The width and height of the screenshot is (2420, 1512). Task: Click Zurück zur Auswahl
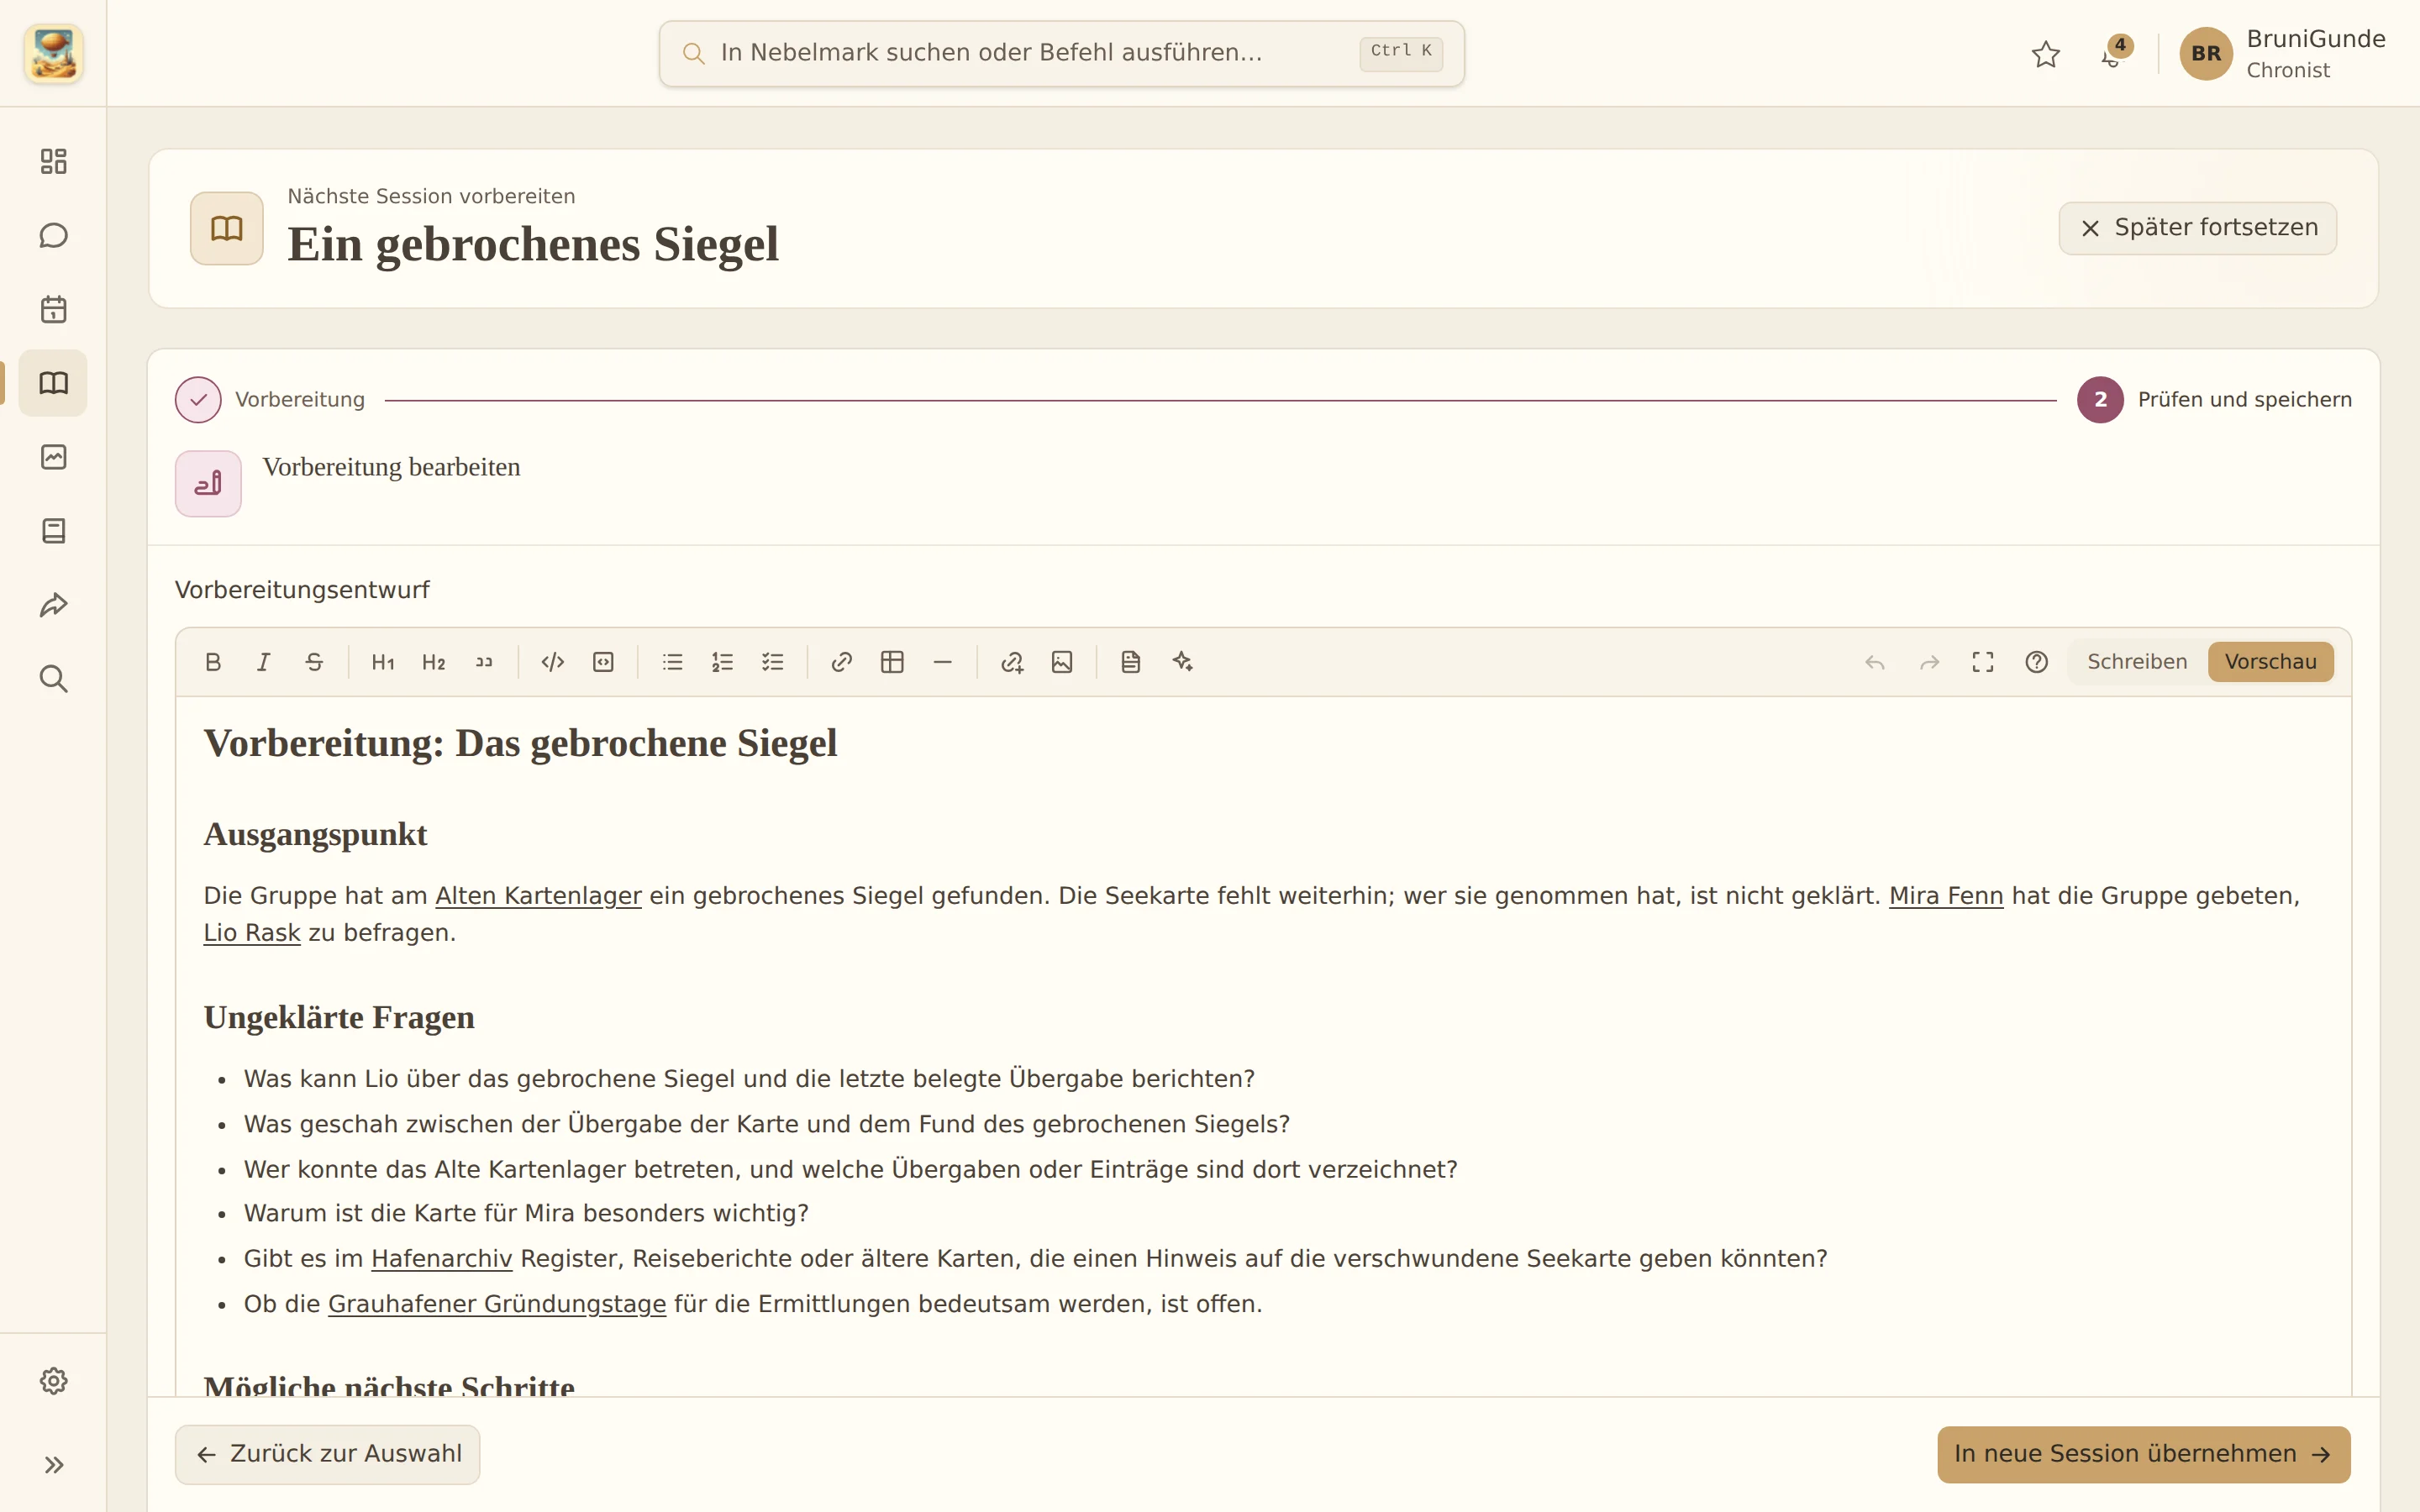tap(327, 1454)
